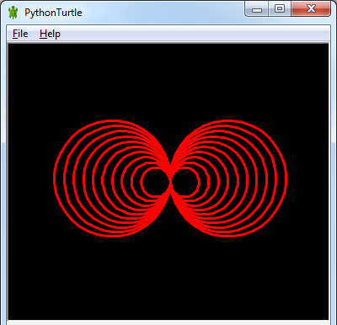Open the Help menu
Screen dimensions: 337x325
tap(50, 34)
